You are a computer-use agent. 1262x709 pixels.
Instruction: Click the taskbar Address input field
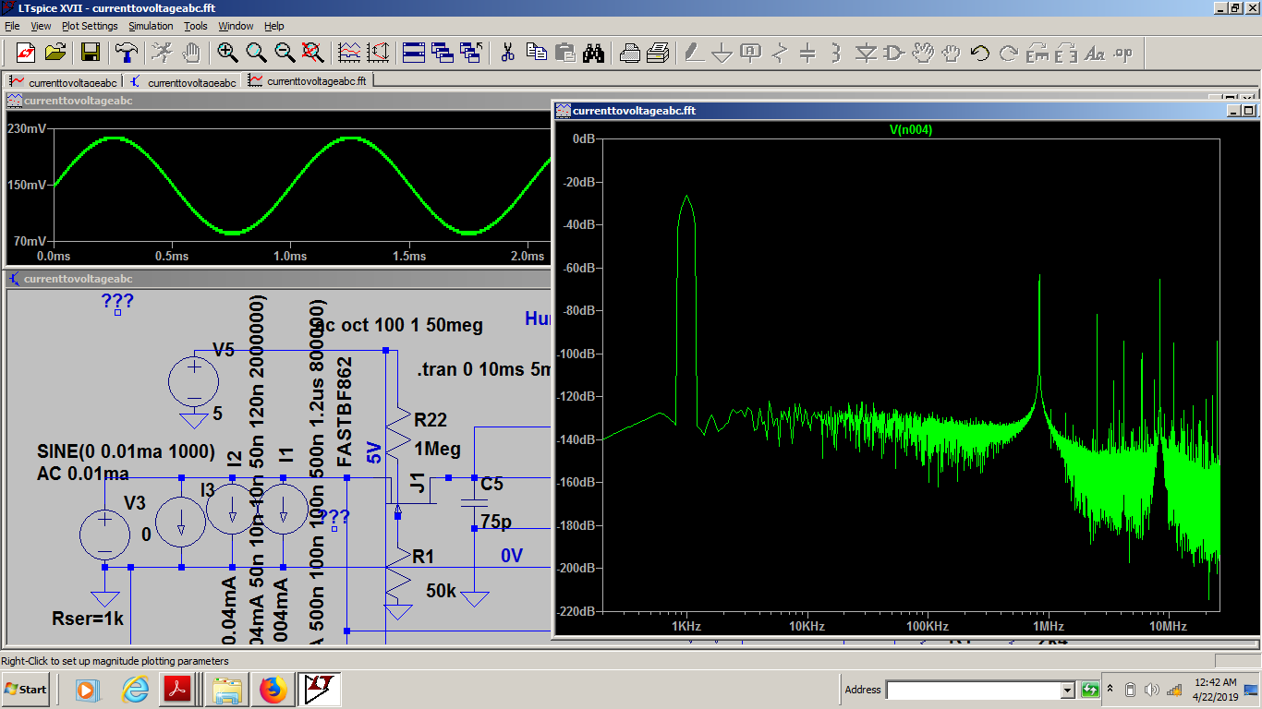pos(973,690)
